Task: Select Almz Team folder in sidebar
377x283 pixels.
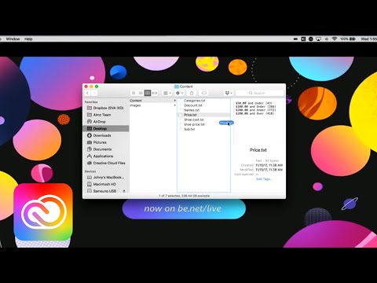Action: (105, 115)
